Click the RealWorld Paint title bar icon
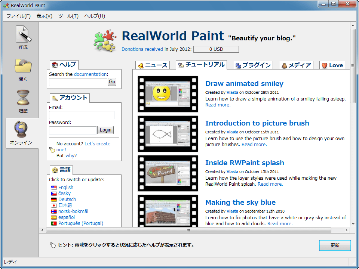The image size is (359, 269). [6, 5]
